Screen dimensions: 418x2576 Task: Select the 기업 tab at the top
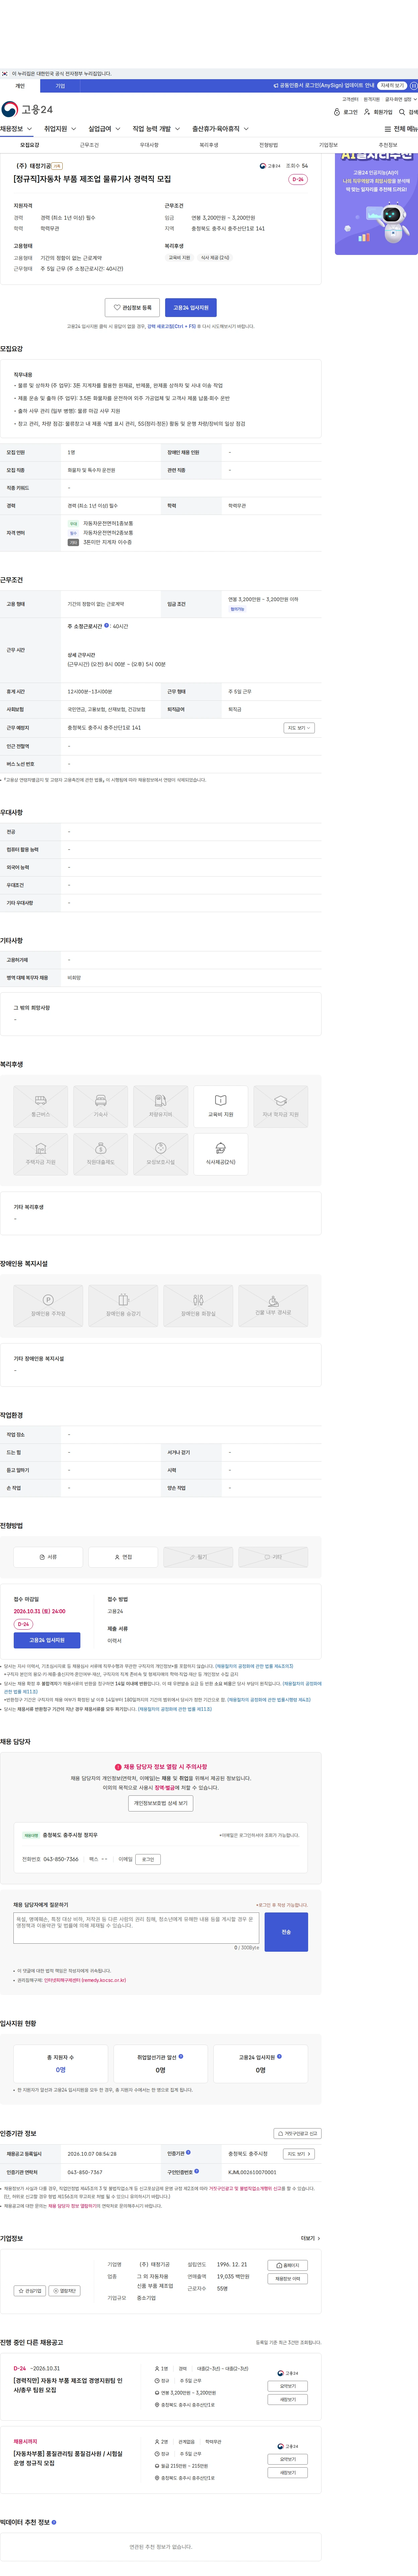click(60, 86)
